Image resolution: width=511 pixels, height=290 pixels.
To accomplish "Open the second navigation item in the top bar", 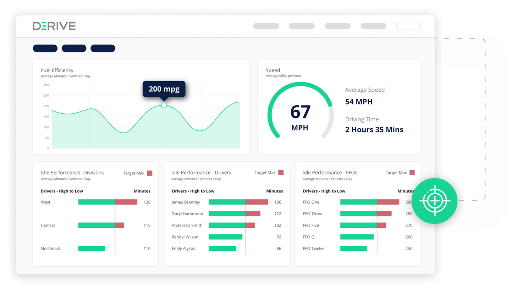I will 302,26.
